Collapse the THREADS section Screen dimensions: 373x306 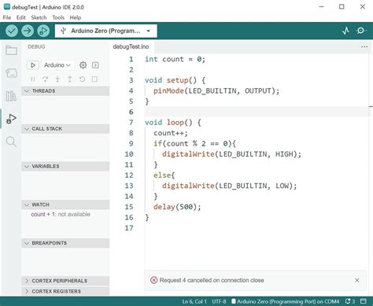pos(65,91)
